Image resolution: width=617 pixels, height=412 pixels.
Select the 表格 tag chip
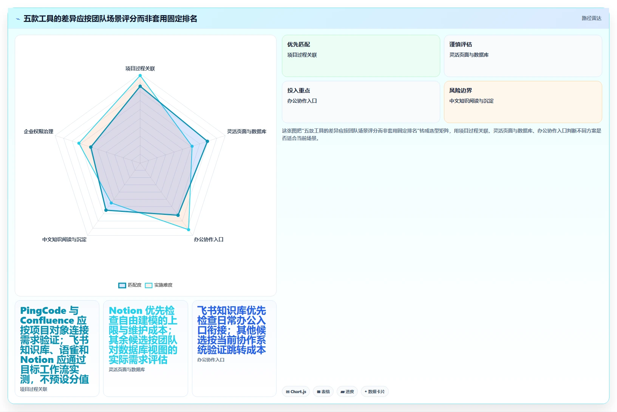tap(323, 392)
